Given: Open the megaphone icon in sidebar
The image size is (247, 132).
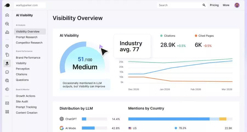Looking at the screenshot, I should pyautogui.click(x=7, y=89).
